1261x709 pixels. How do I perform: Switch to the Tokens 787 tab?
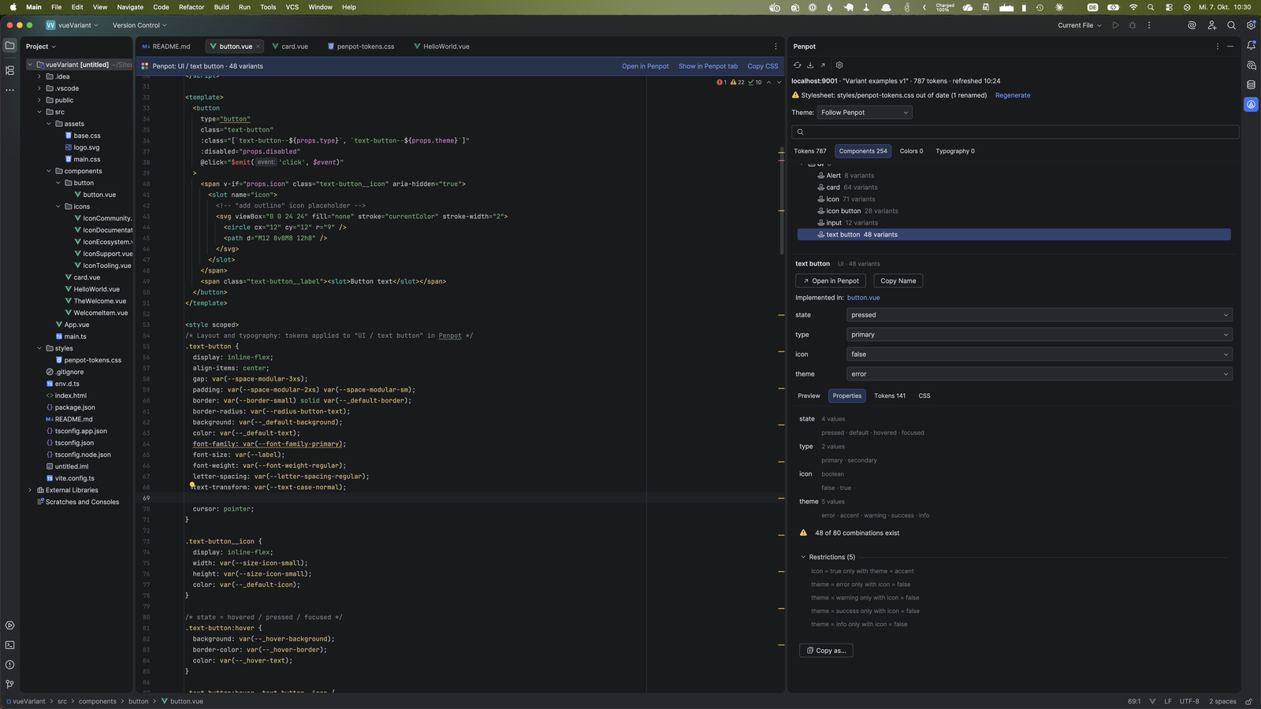(810, 151)
